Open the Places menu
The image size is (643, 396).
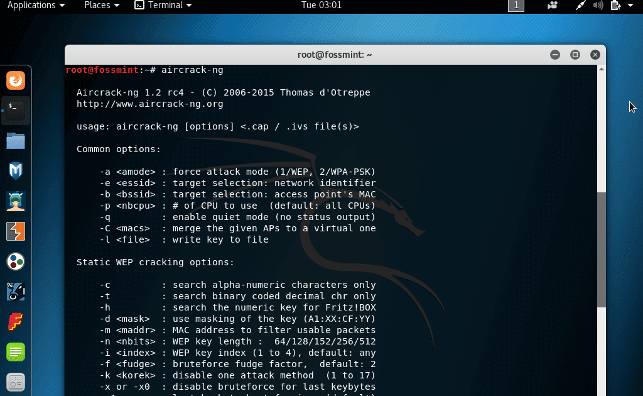click(x=102, y=5)
